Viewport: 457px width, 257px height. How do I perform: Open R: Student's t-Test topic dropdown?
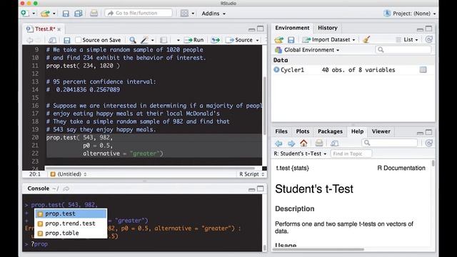(x=300, y=153)
